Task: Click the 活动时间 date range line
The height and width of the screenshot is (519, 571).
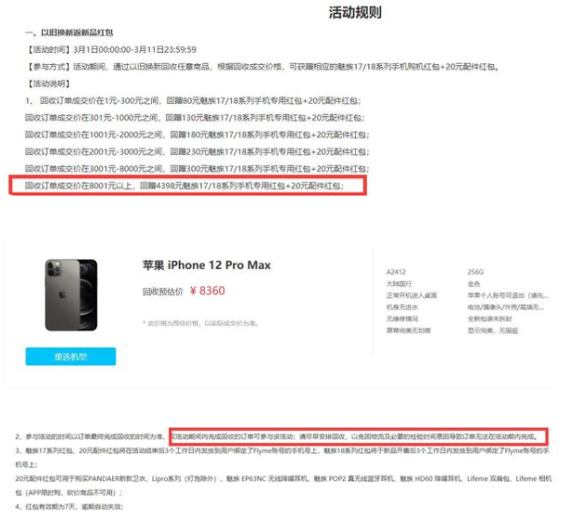Action: pyautogui.click(x=111, y=49)
